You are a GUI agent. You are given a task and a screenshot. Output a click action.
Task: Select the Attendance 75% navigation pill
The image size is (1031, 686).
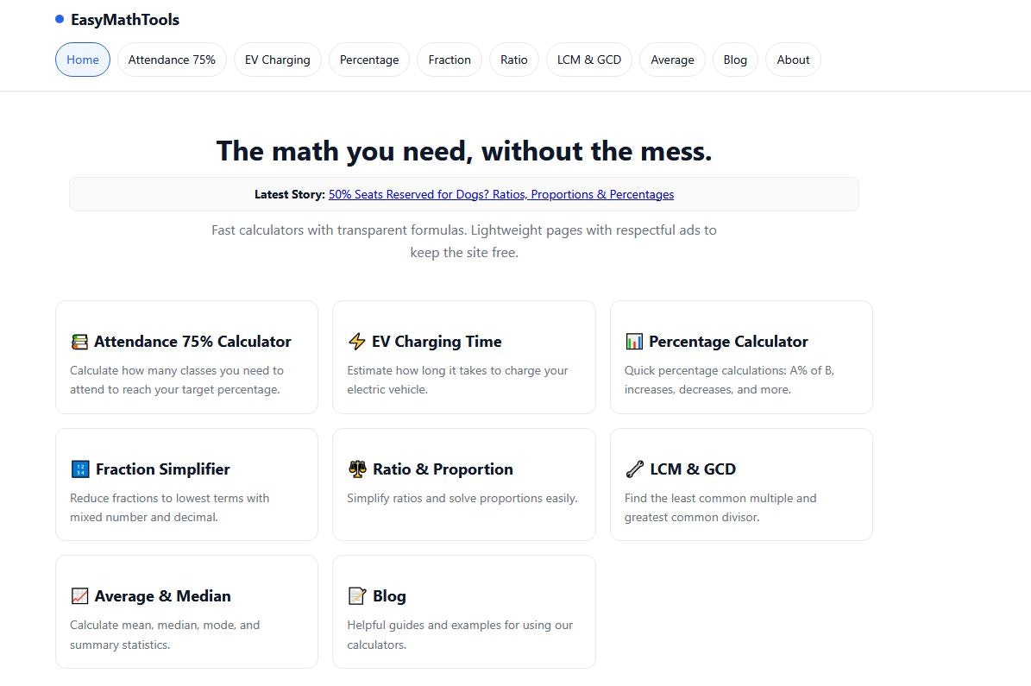point(172,60)
